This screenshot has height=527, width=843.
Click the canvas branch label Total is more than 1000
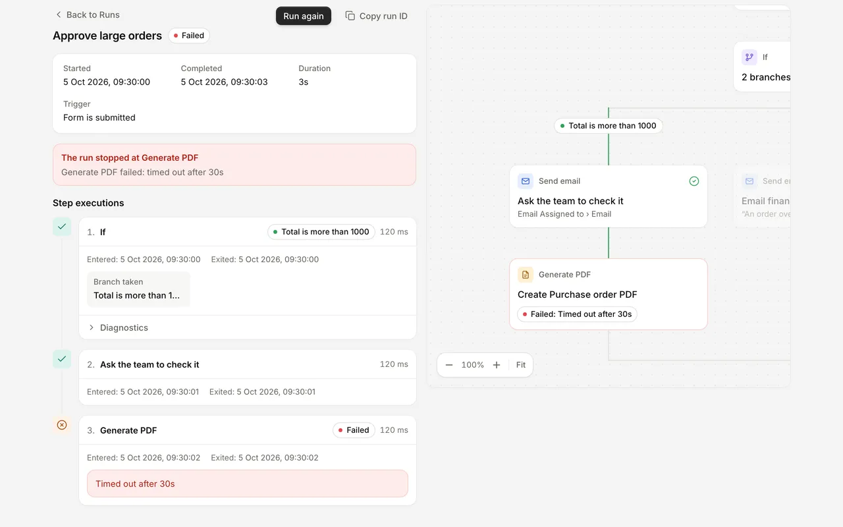pos(609,126)
